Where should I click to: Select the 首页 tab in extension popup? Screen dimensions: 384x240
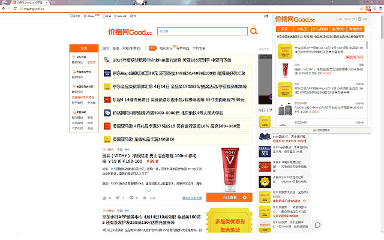[284, 29]
